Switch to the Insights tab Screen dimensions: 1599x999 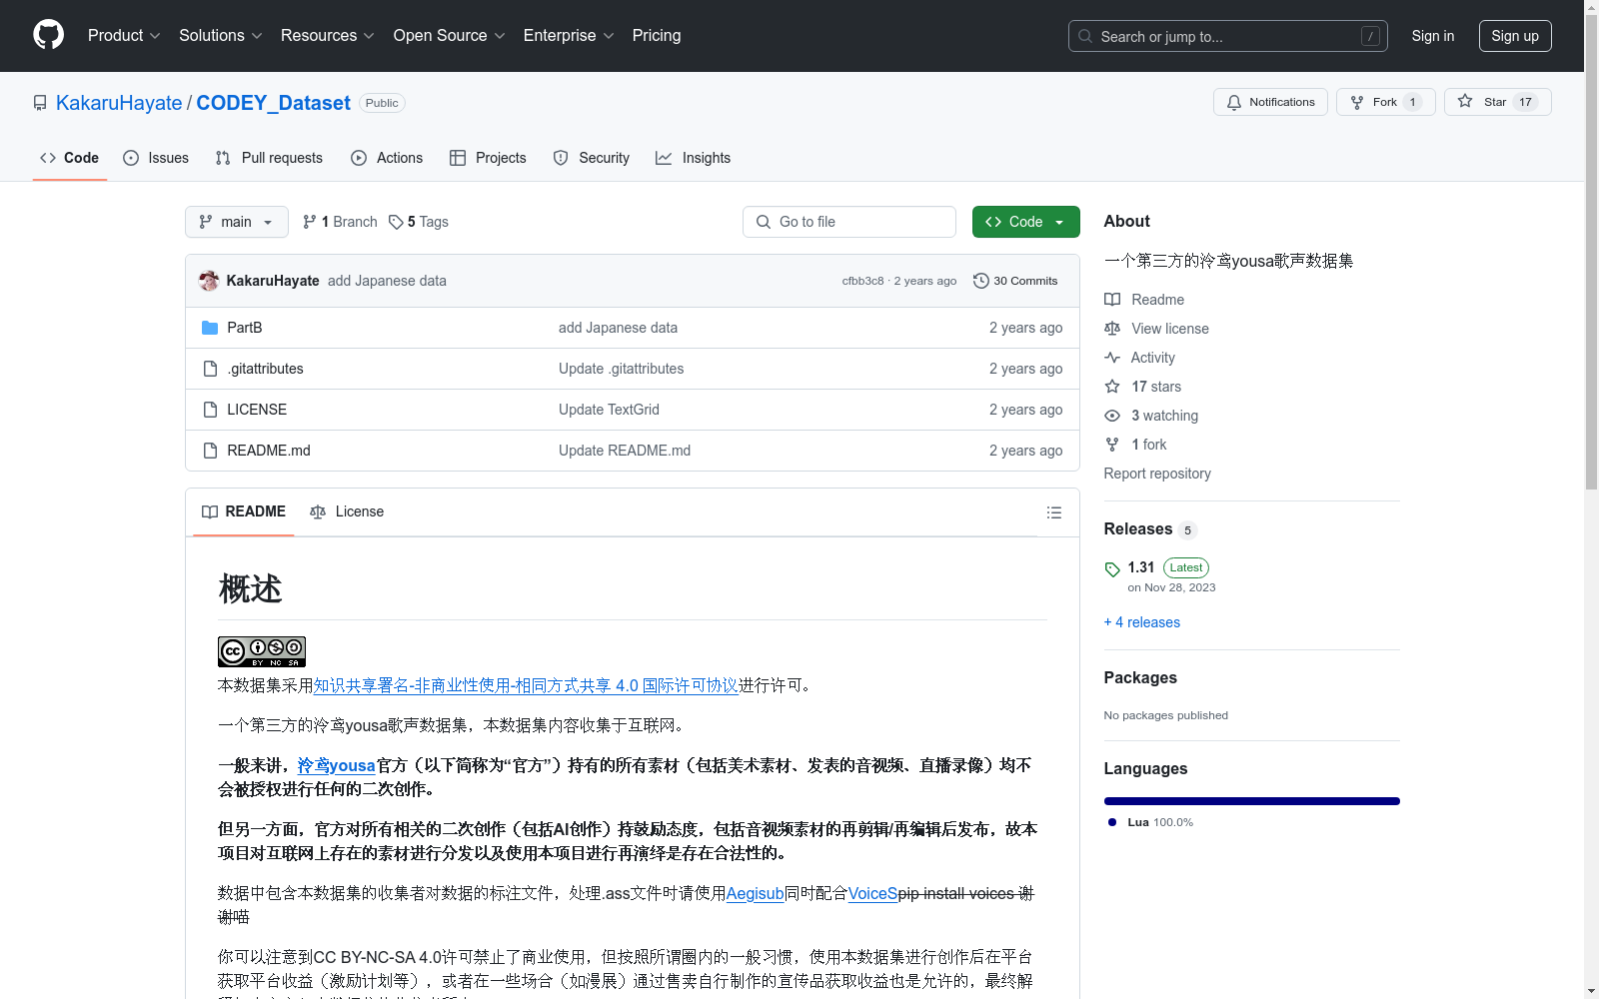(x=694, y=158)
